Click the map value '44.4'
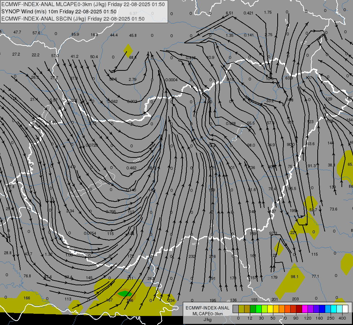This screenshot has height=325, width=353. click(x=114, y=35)
